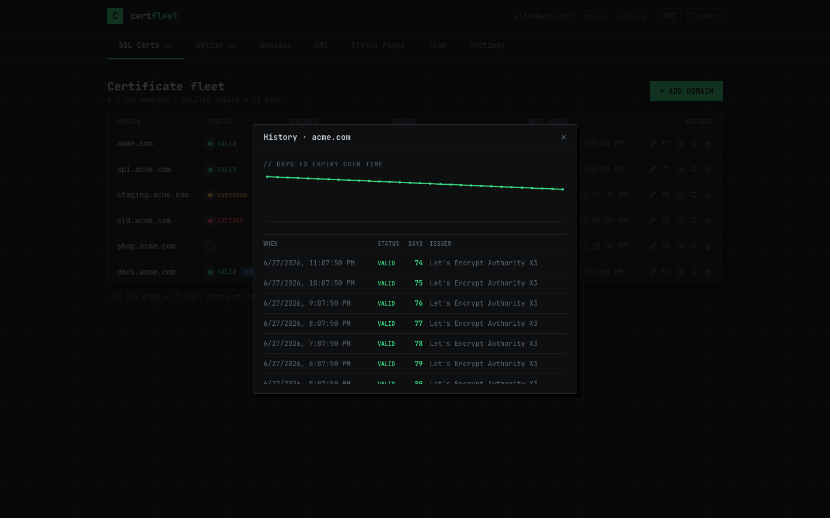This screenshot has width=830, height=518.
Task: Select the 6/27/2026, 10:07:50 PM history entry
Action: (415, 283)
